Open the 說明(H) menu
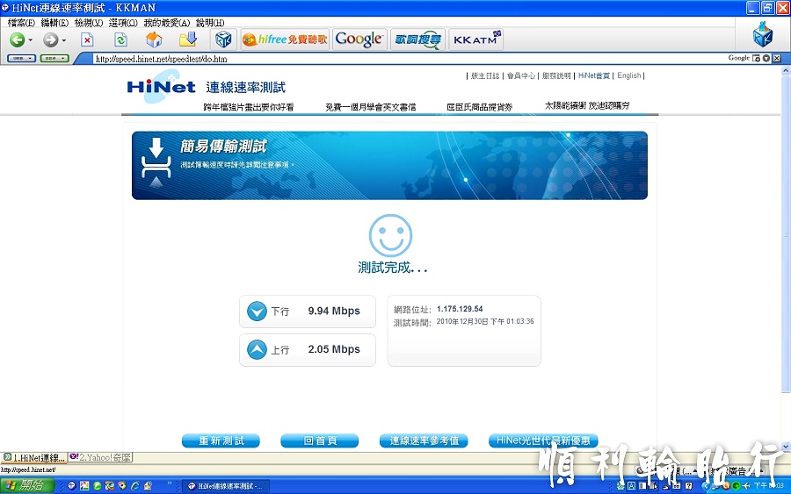Screen dimensions: 791x494 210,23
